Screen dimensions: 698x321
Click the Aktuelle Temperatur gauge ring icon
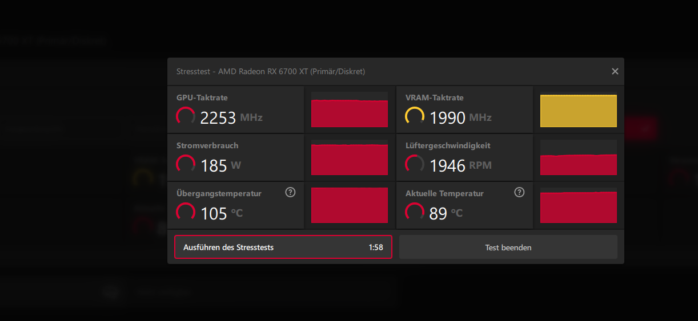(415, 212)
